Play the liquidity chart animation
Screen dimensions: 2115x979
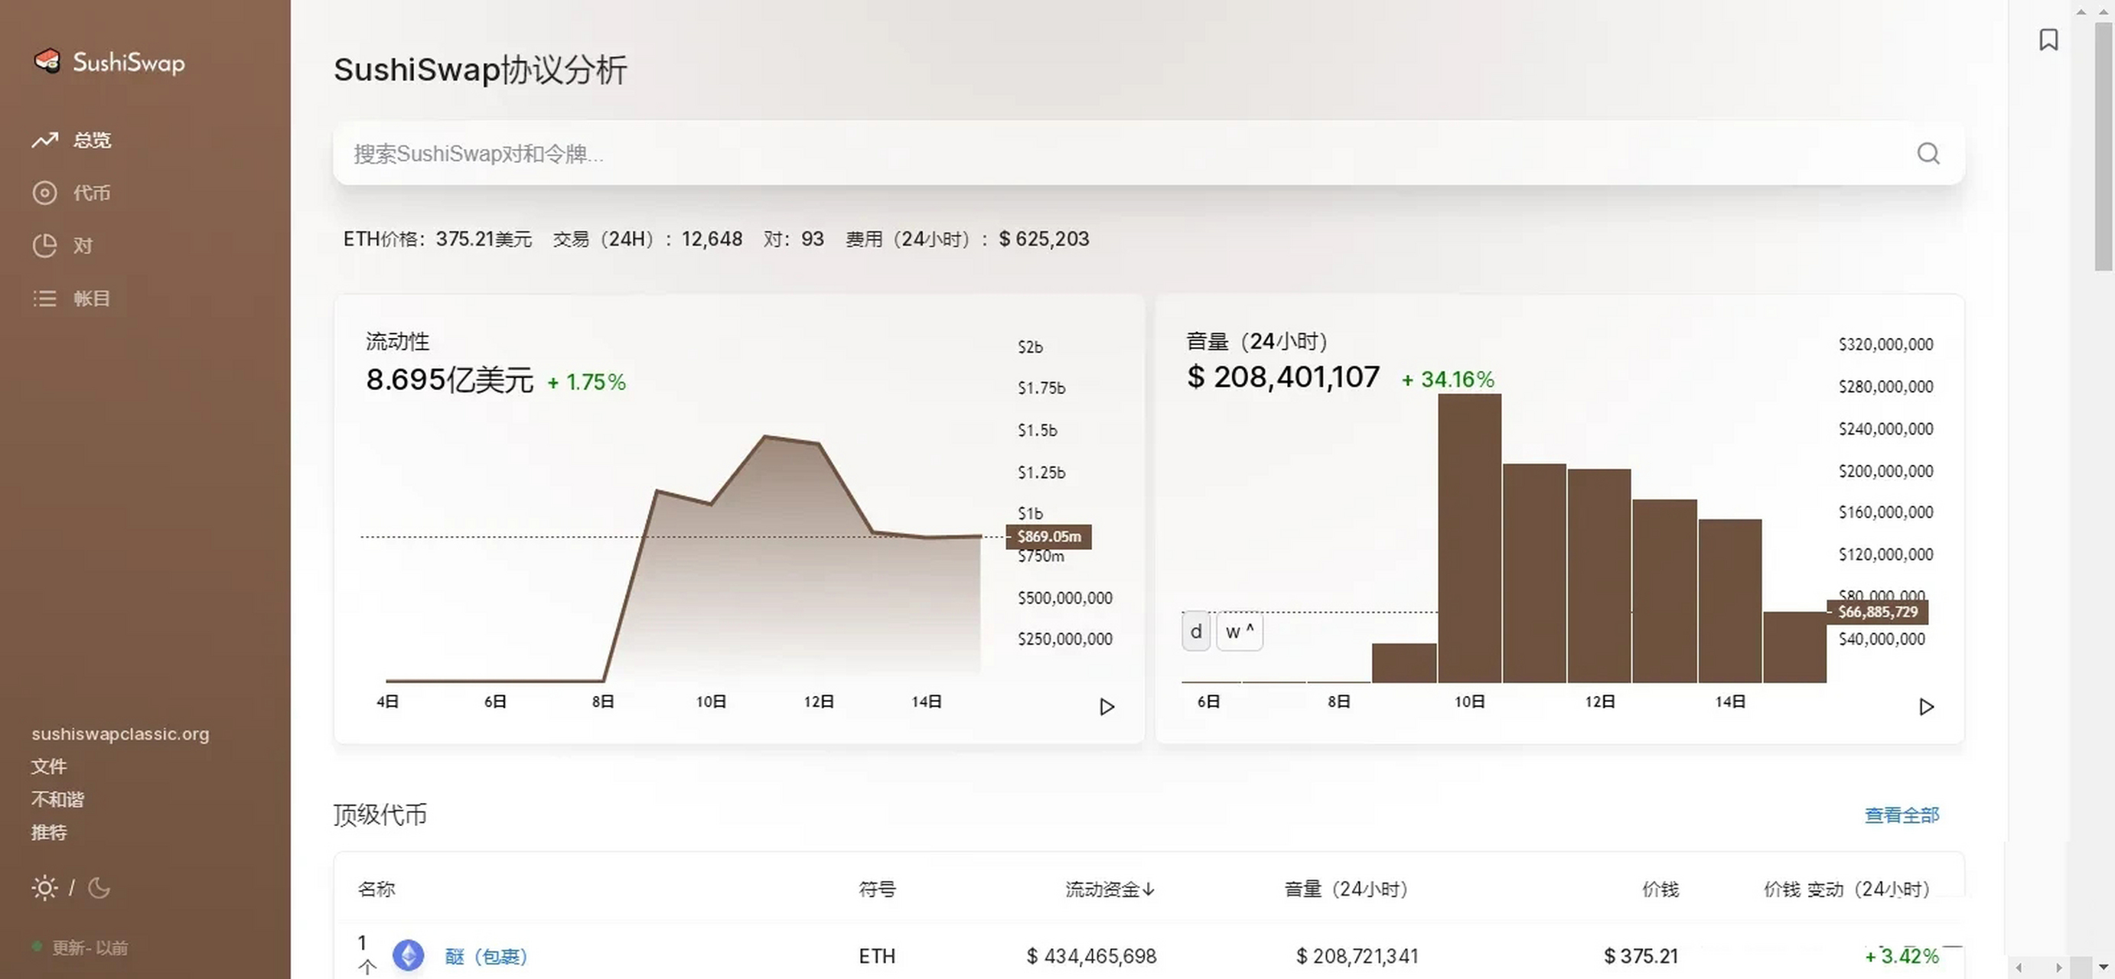[1106, 707]
